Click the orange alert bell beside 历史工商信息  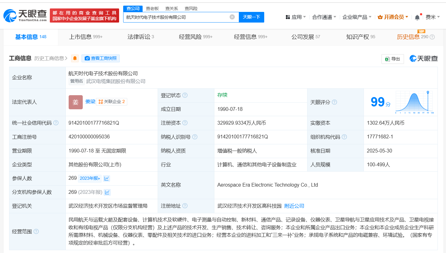[x=75, y=58]
